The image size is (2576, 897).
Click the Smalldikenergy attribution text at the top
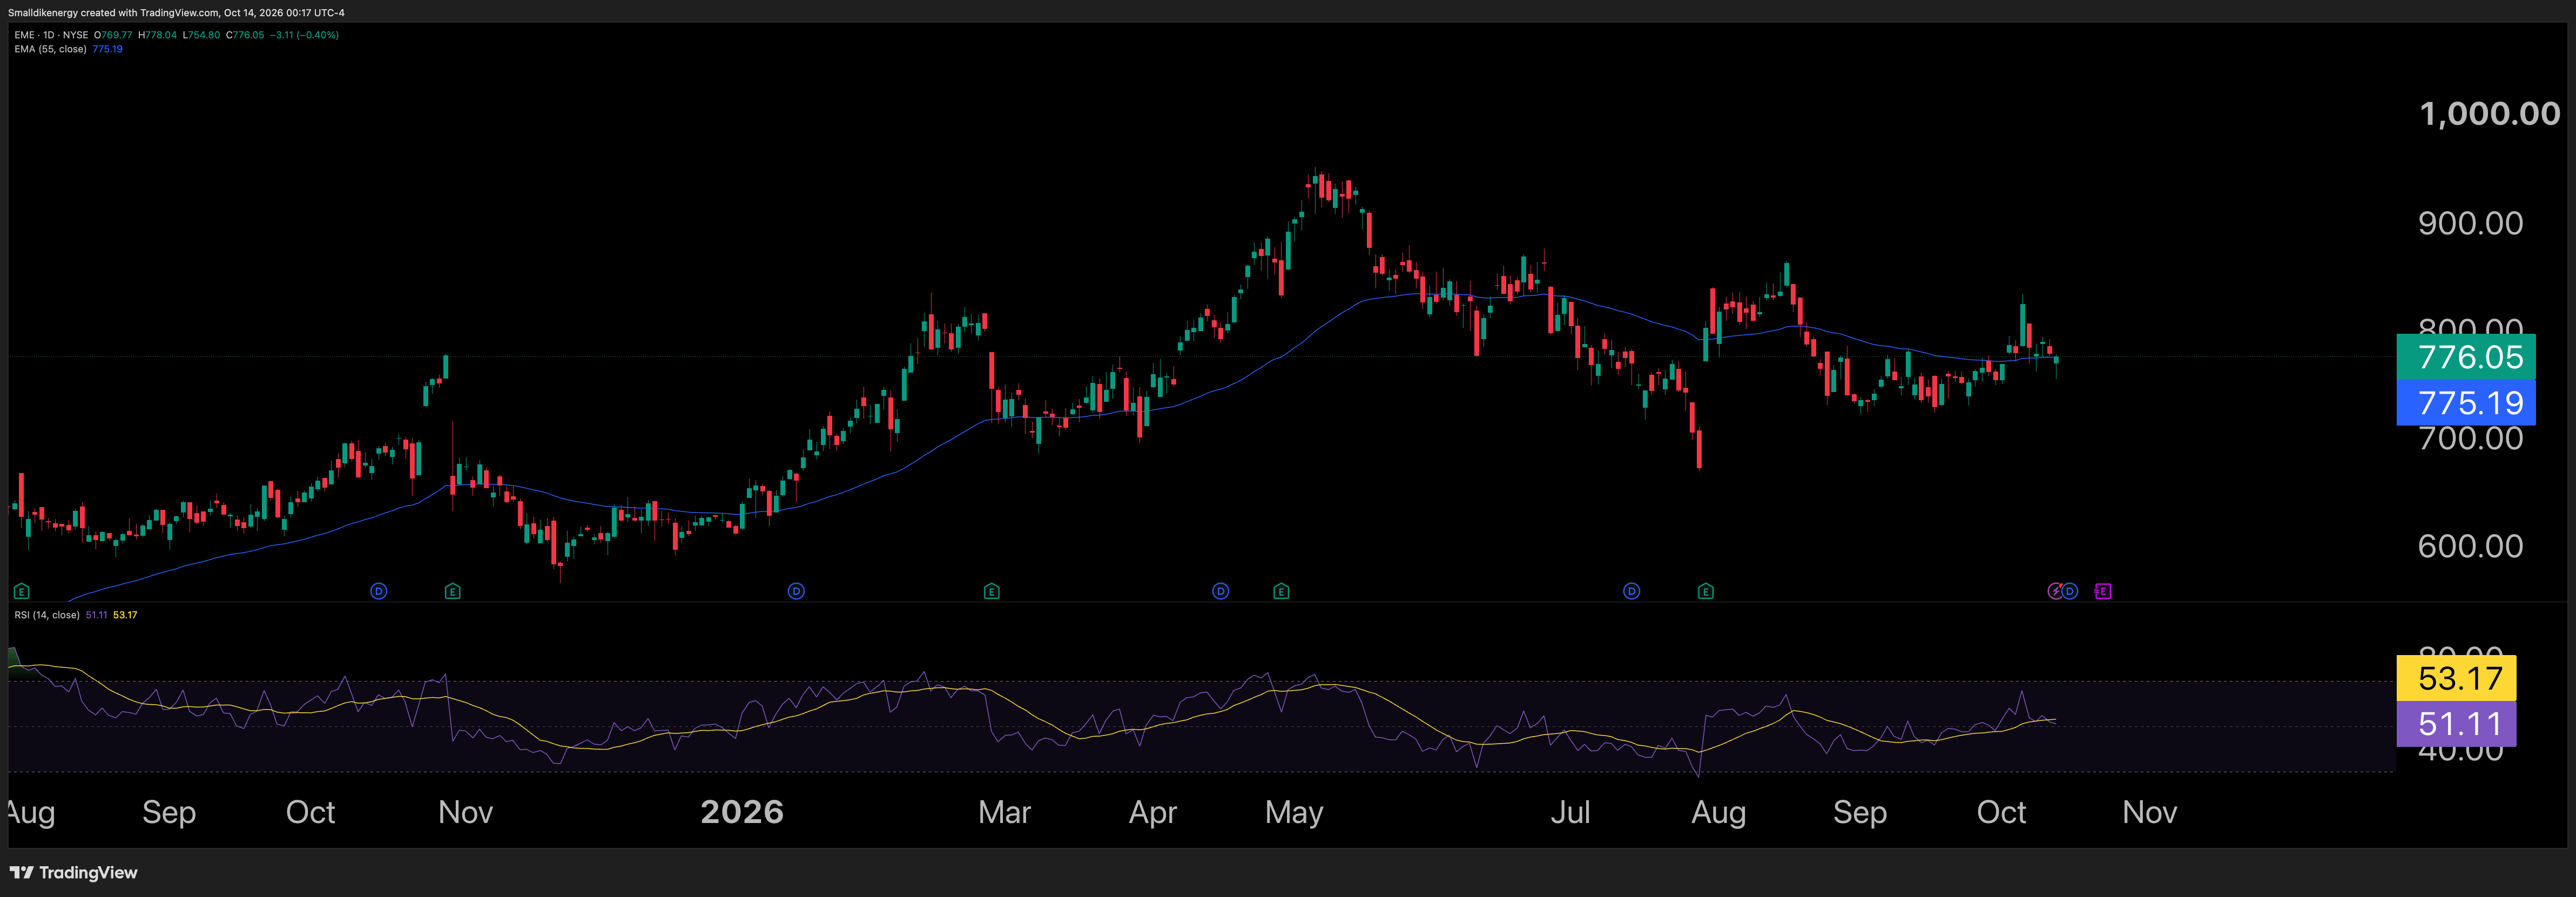pyautogui.click(x=176, y=13)
